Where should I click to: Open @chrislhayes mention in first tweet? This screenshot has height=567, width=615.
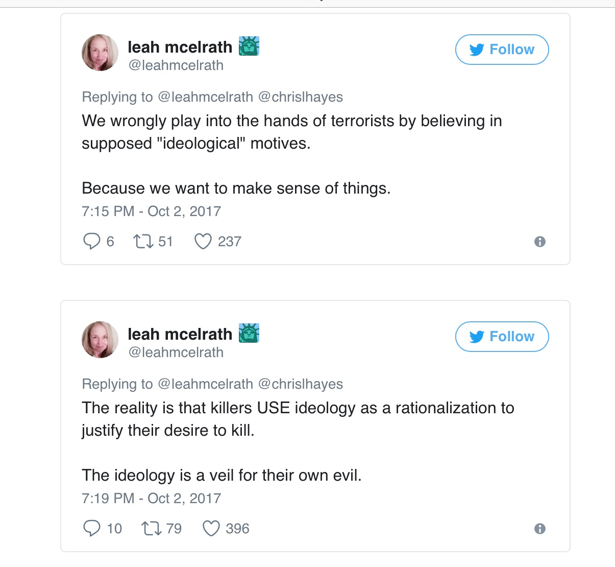click(301, 97)
